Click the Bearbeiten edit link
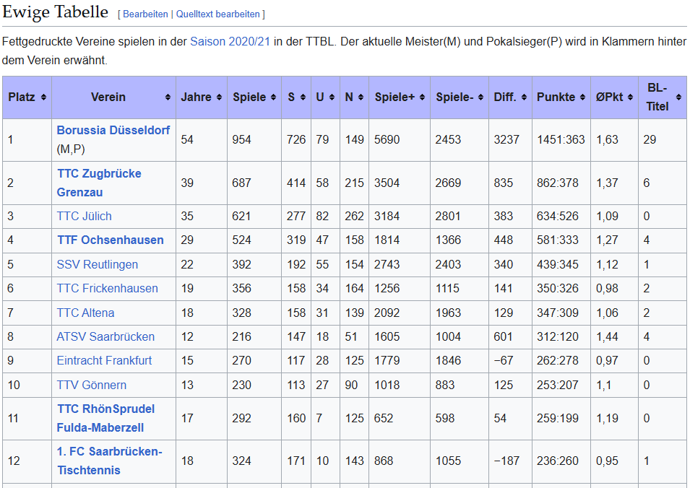This screenshot has height=488, width=690. (x=145, y=14)
